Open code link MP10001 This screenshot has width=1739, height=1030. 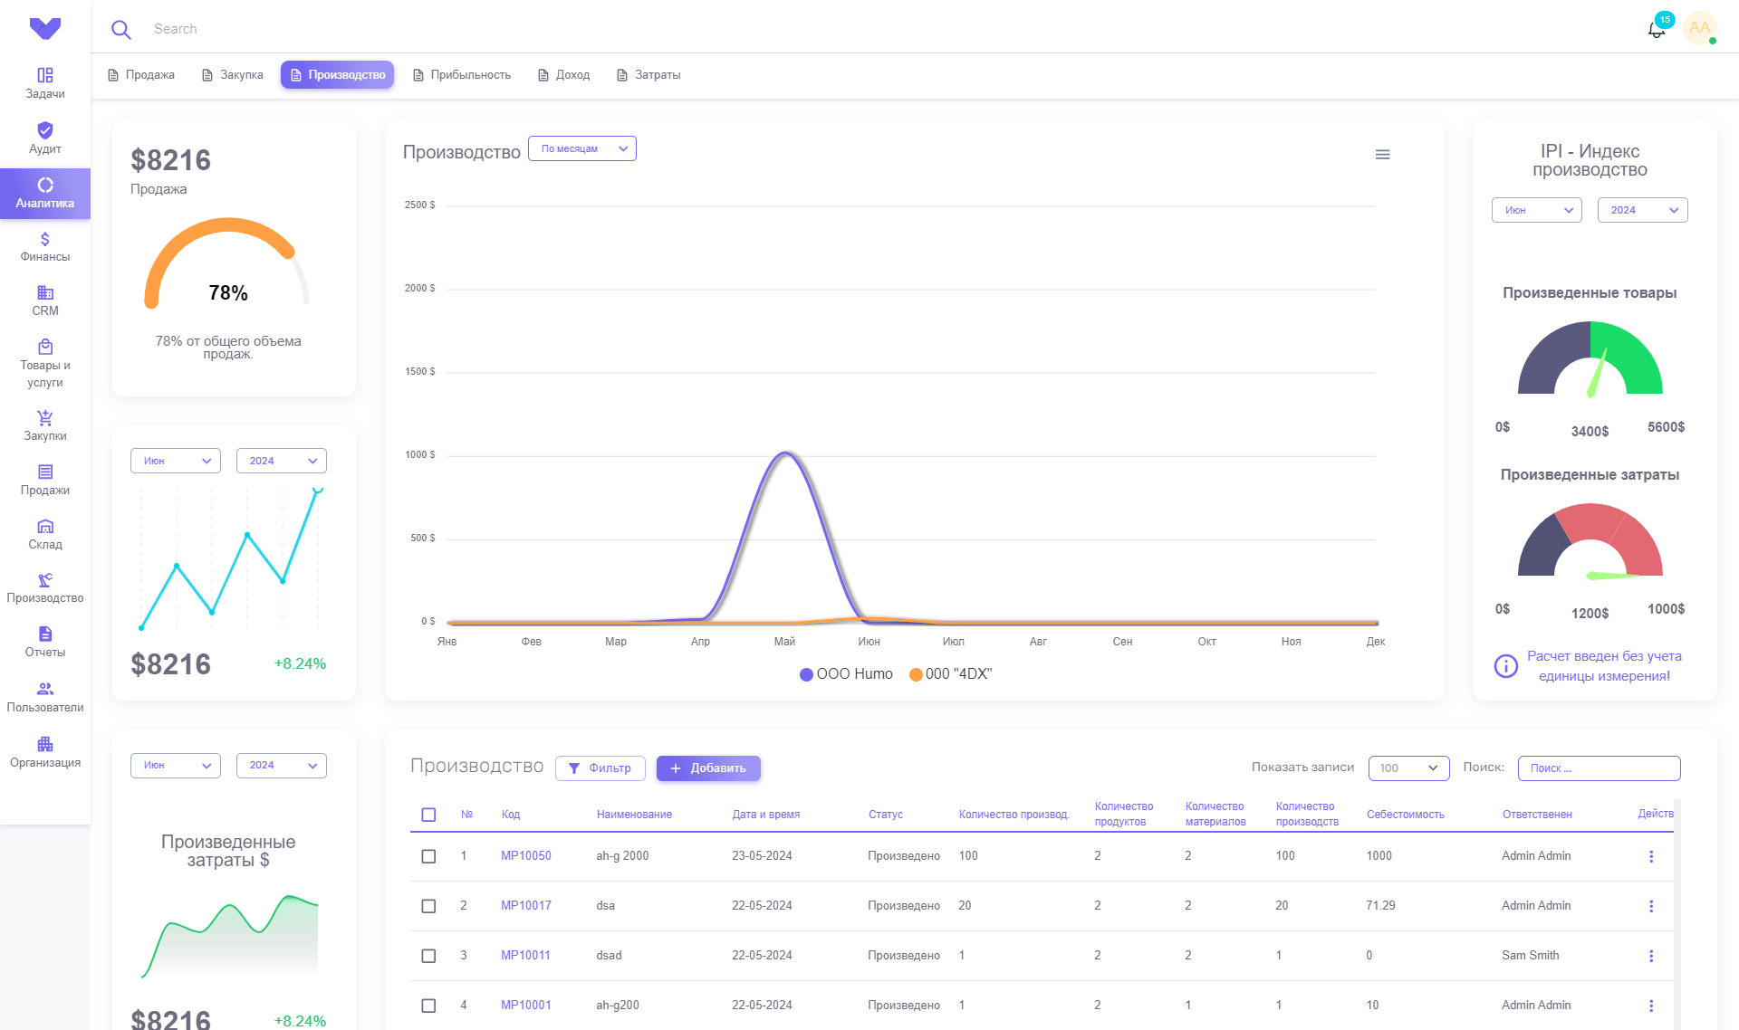pyautogui.click(x=526, y=1006)
